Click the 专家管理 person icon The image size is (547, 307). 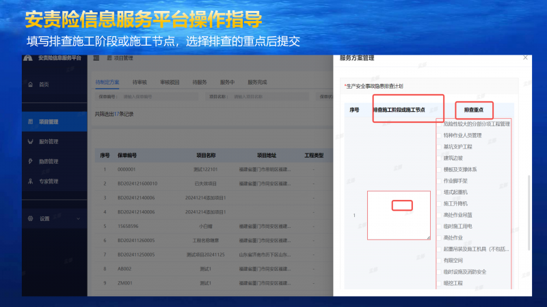tap(30, 181)
